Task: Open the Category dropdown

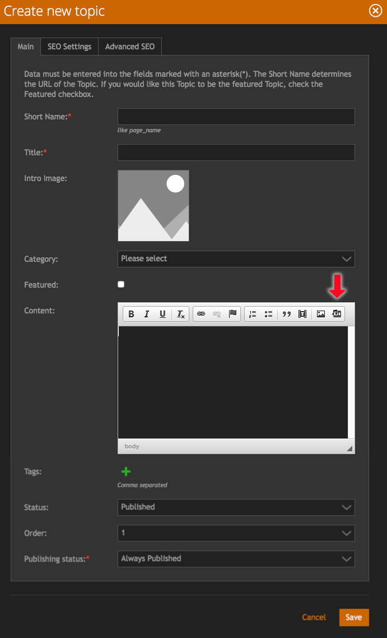Action: [236, 259]
